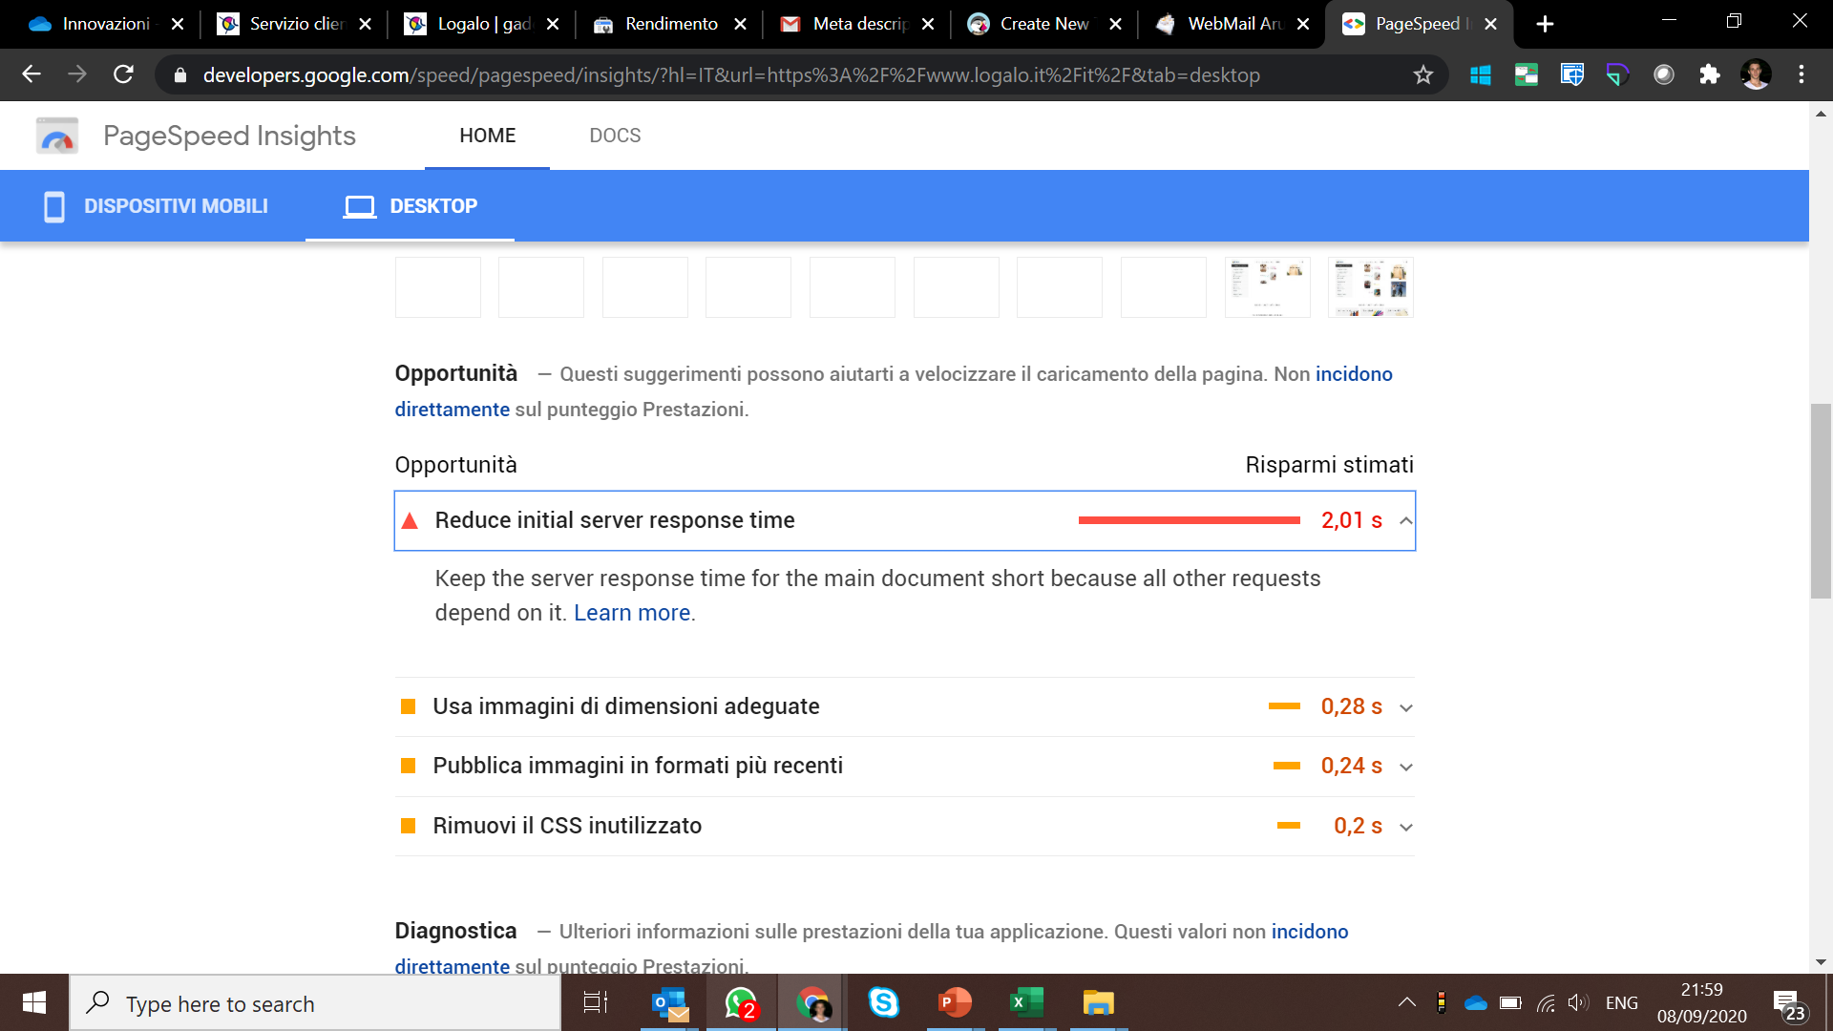The image size is (1833, 1031).
Task: Click the Learn more link
Action: 632,613
